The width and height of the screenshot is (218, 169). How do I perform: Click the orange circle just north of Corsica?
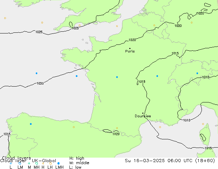(203, 124)
